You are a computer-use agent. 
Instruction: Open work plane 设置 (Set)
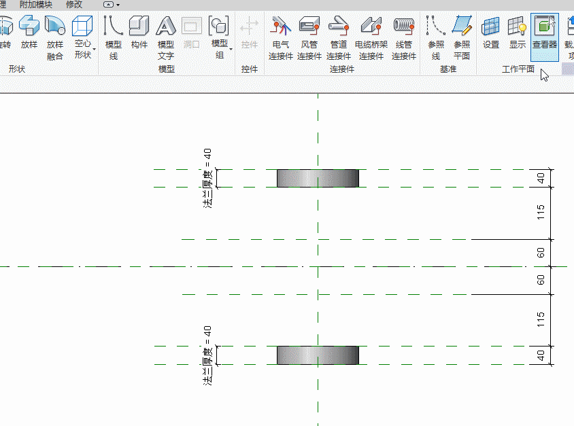point(491,34)
